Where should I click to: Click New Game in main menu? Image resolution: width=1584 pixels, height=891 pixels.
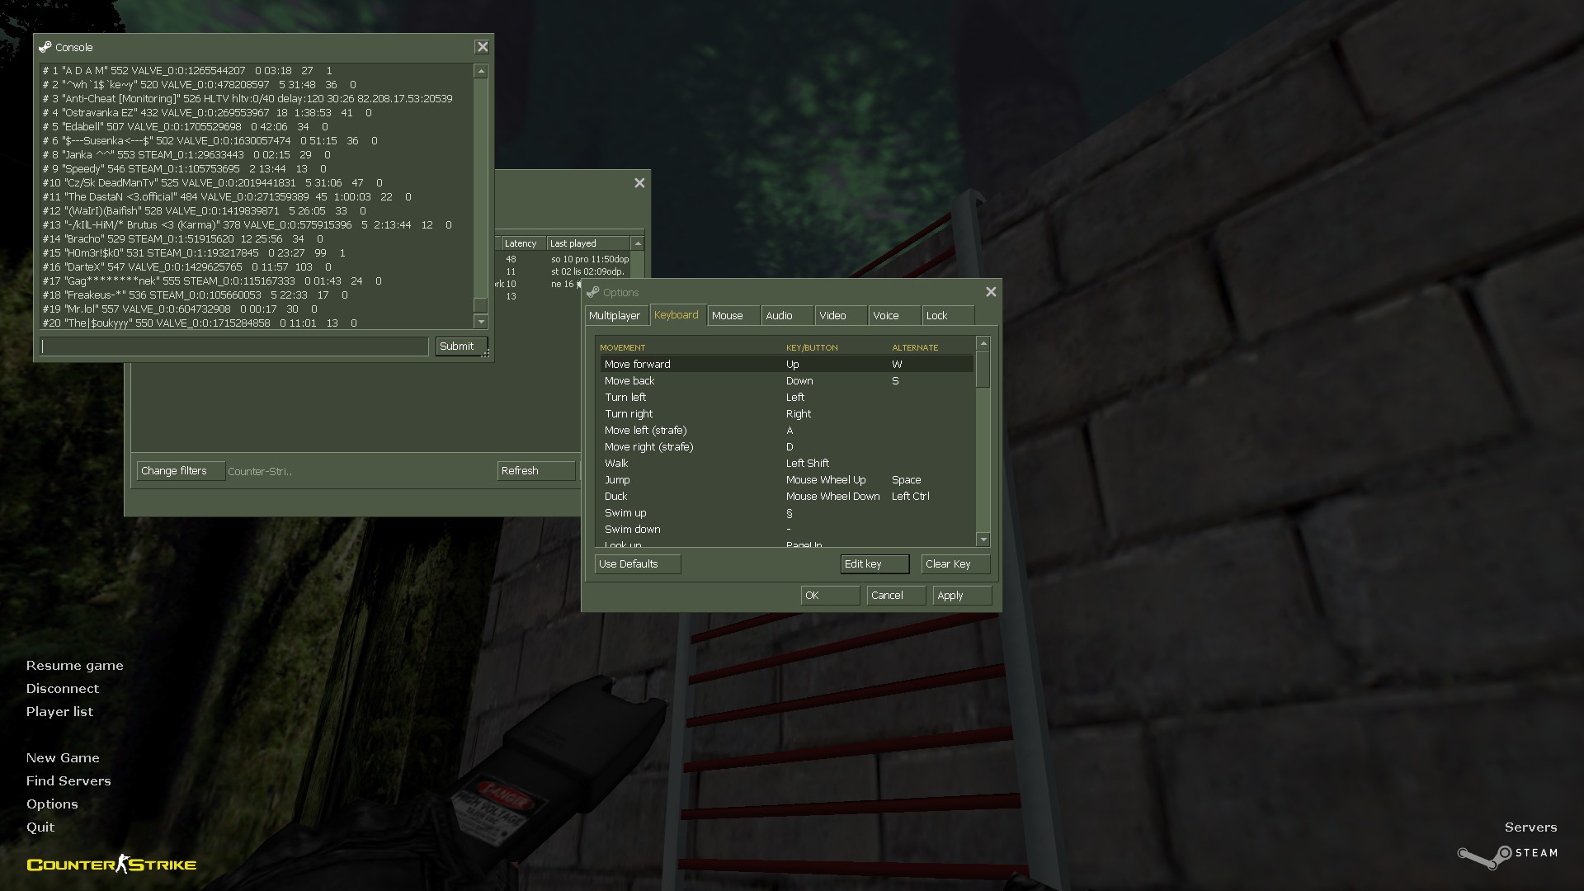[63, 758]
